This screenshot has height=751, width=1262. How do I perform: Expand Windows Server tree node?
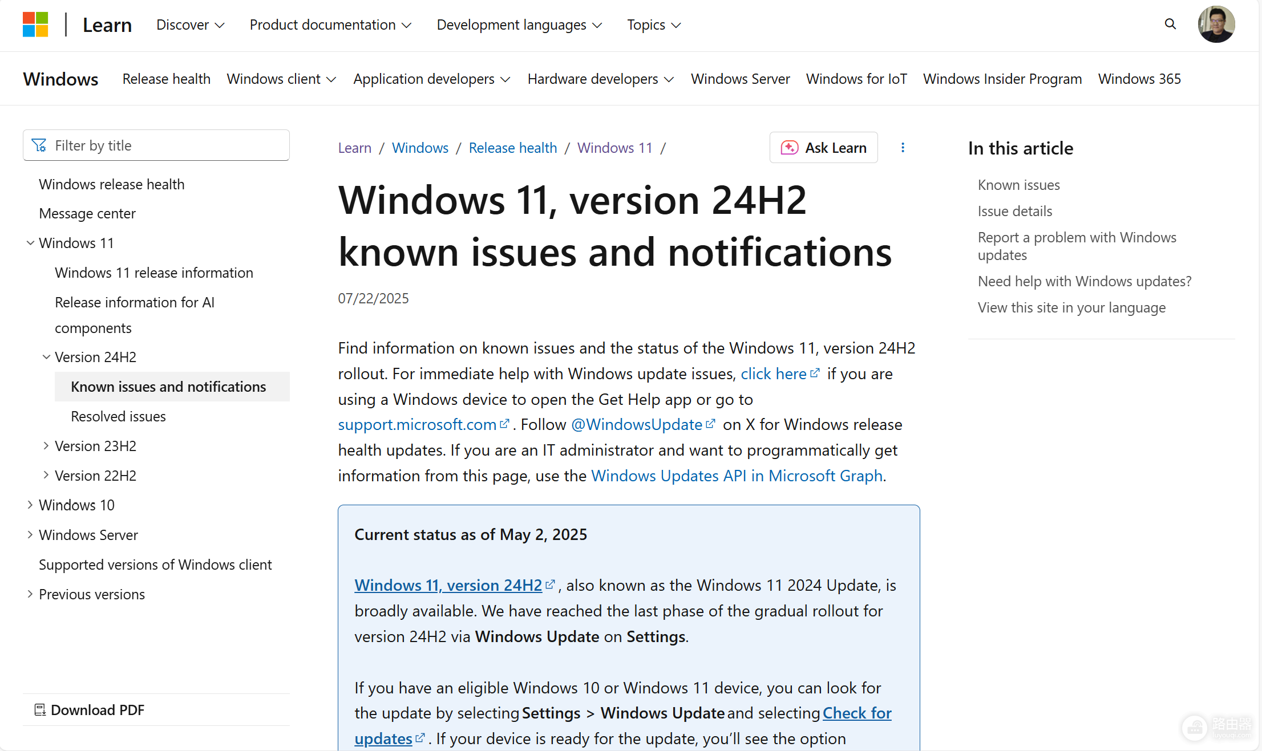tap(30, 535)
